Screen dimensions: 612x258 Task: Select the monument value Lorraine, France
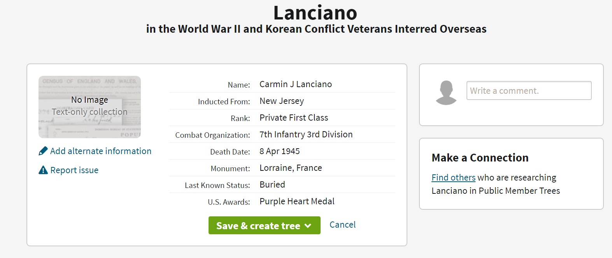(x=291, y=168)
